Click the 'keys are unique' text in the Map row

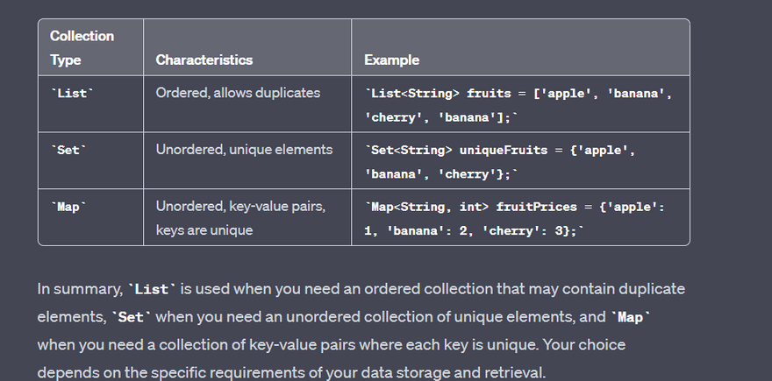(204, 230)
